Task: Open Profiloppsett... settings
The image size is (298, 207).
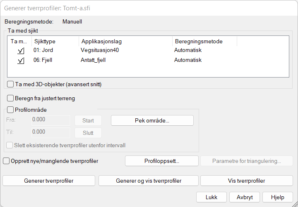Action: [161, 161]
